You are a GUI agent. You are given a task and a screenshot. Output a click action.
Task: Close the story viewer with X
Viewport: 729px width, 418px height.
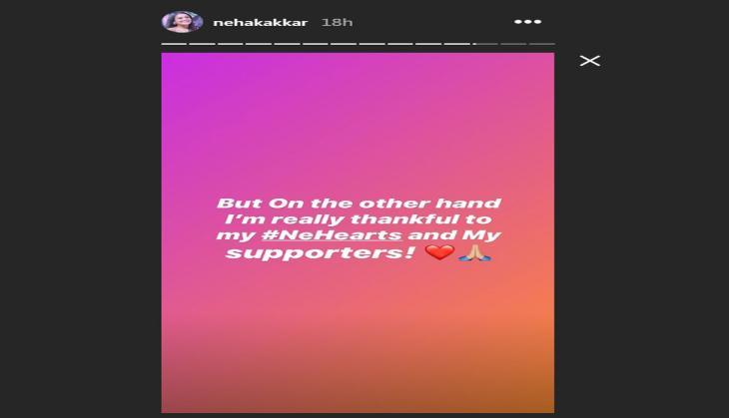pos(590,61)
